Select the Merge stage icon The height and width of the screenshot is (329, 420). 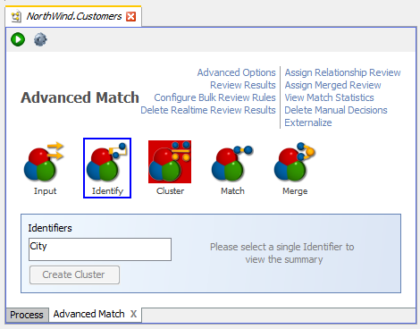[x=295, y=168]
